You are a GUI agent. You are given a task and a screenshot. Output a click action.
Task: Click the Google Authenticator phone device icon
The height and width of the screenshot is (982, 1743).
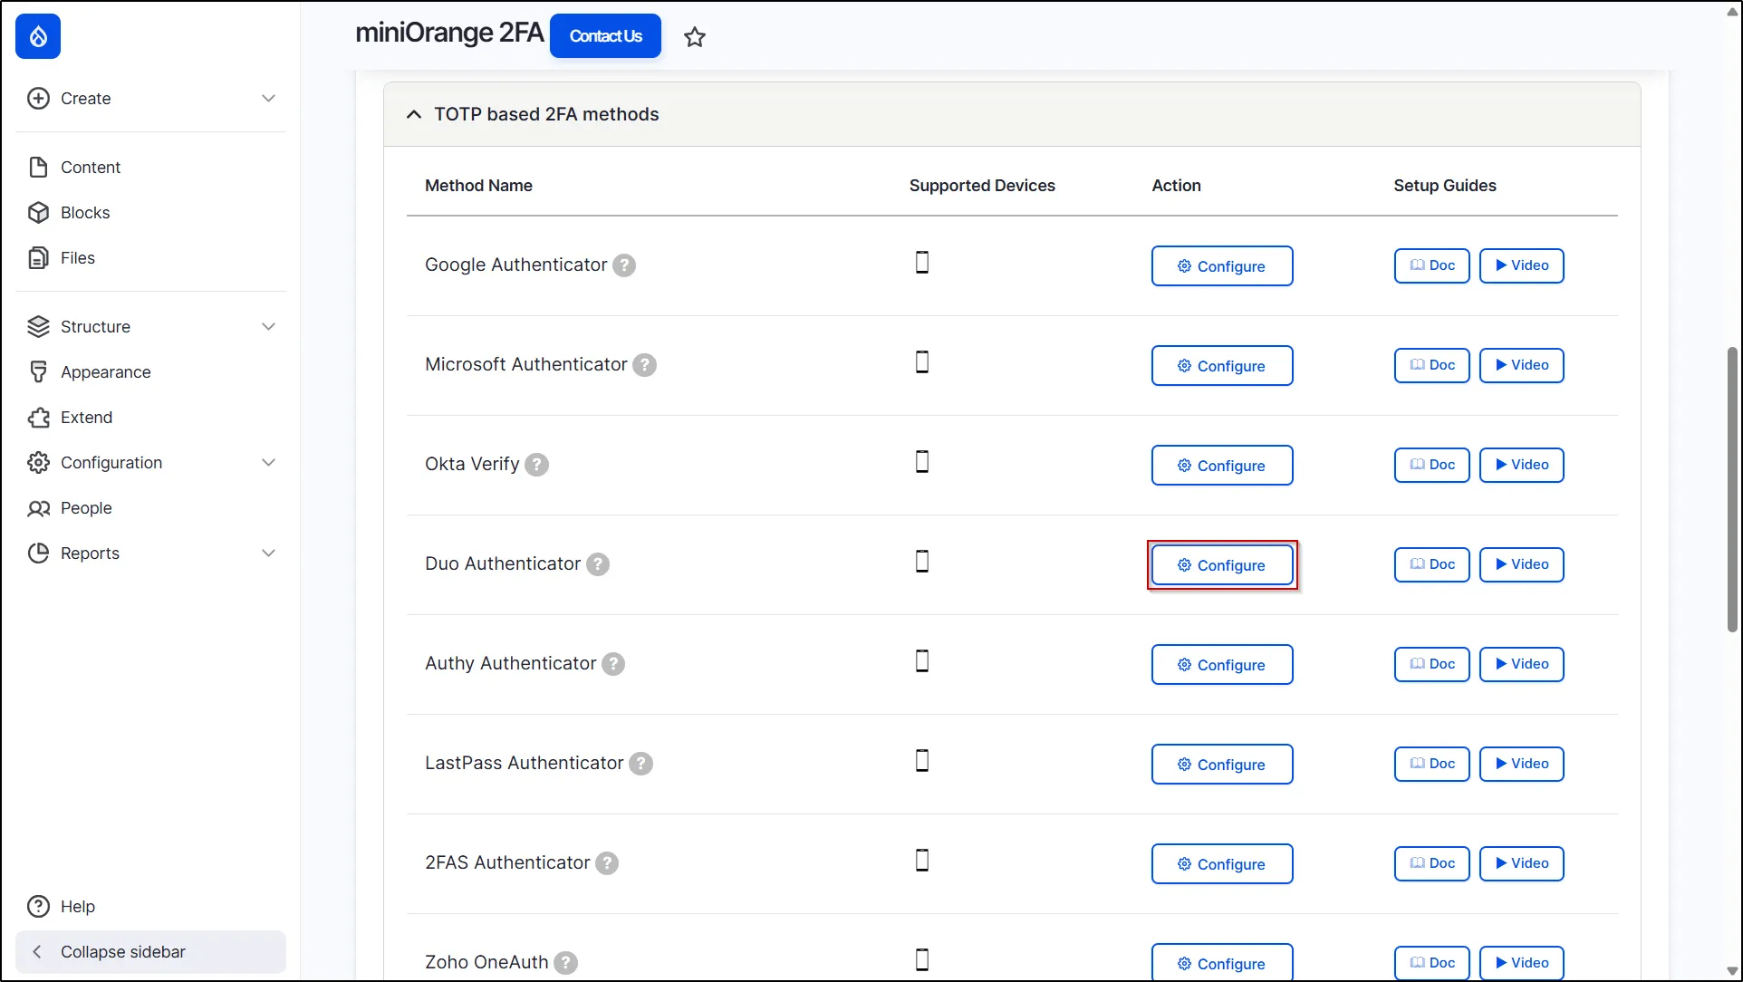pyautogui.click(x=922, y=263)
